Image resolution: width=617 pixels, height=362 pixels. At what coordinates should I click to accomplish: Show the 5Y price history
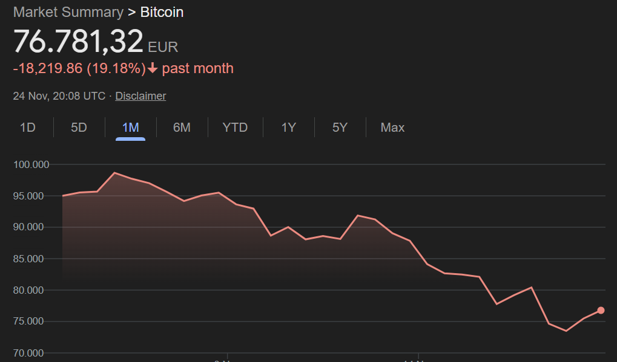(340, 128)
